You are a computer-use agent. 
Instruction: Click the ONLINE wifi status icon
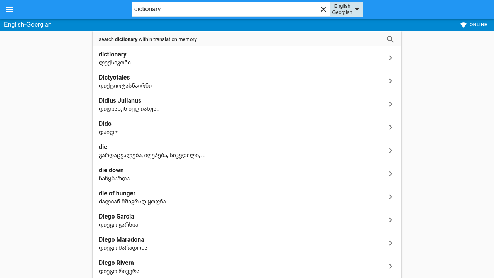coord(464,25)
